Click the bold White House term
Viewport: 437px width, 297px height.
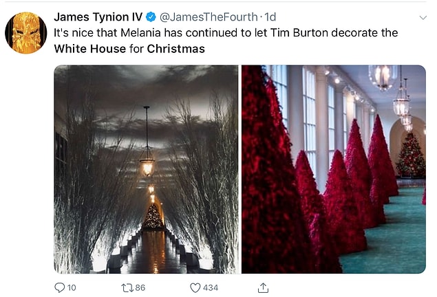[90, 49]
